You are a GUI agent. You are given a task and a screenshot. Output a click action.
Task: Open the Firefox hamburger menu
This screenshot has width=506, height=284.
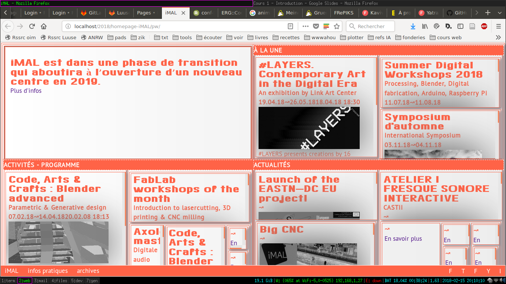click(x=499, y=26)
